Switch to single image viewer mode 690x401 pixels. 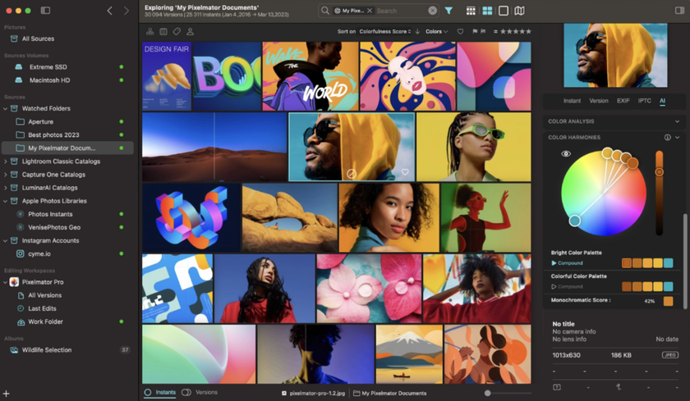pyautogui.click(x=504, y=11)
